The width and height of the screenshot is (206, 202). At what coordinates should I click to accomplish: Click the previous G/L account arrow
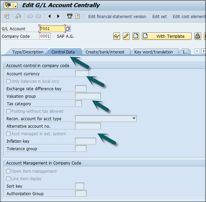[x=50, y=16]
